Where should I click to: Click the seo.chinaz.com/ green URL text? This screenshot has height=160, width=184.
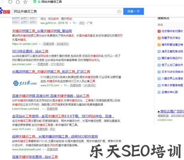click(22, 64)
